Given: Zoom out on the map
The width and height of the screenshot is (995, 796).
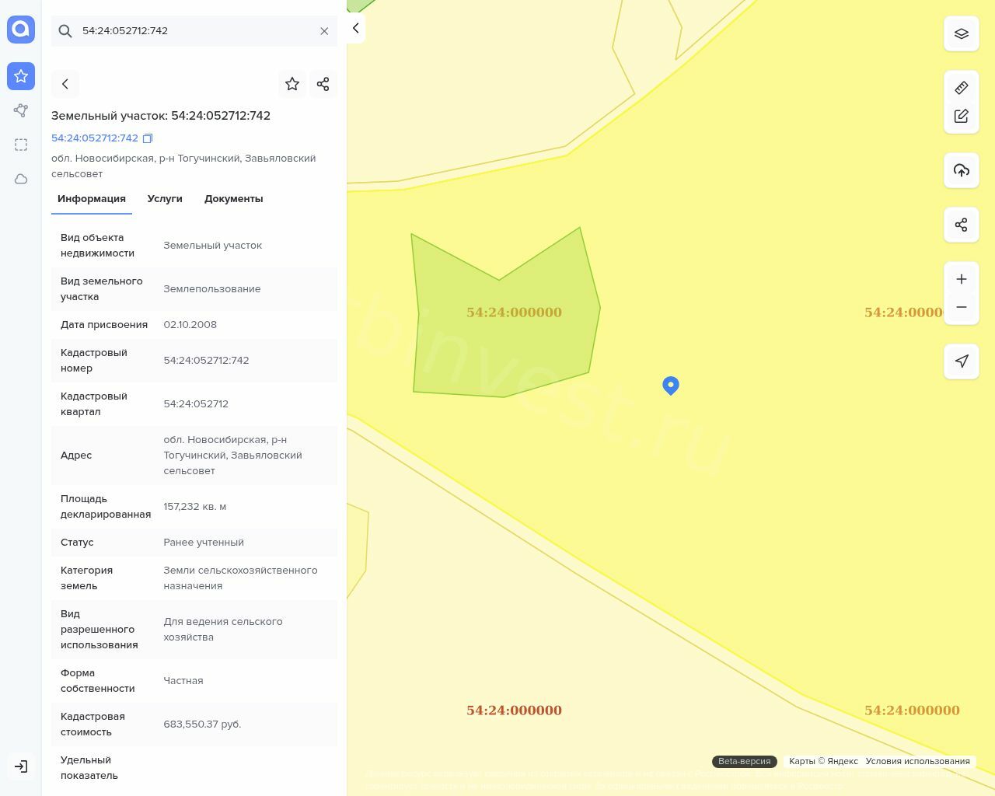Looking at the screenshot, I should (961, 307).
